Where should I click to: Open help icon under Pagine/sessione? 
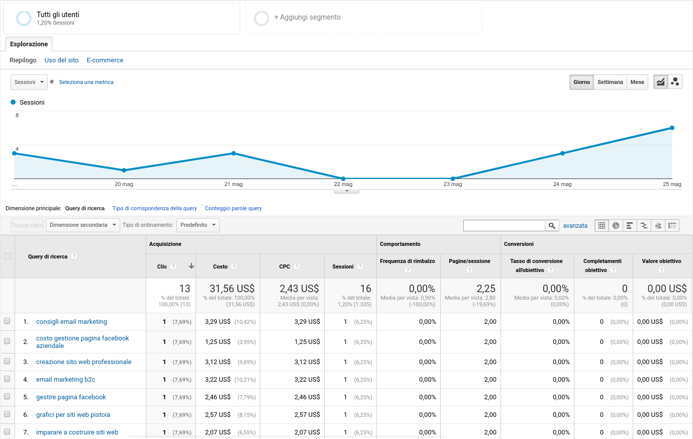[469, 270]
